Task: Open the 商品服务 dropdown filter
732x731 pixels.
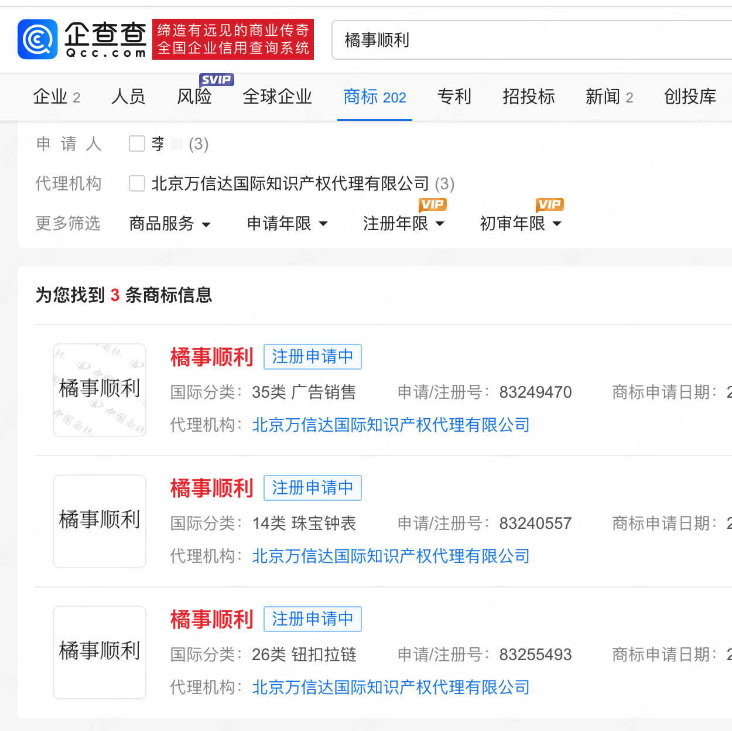Action: 170,223
